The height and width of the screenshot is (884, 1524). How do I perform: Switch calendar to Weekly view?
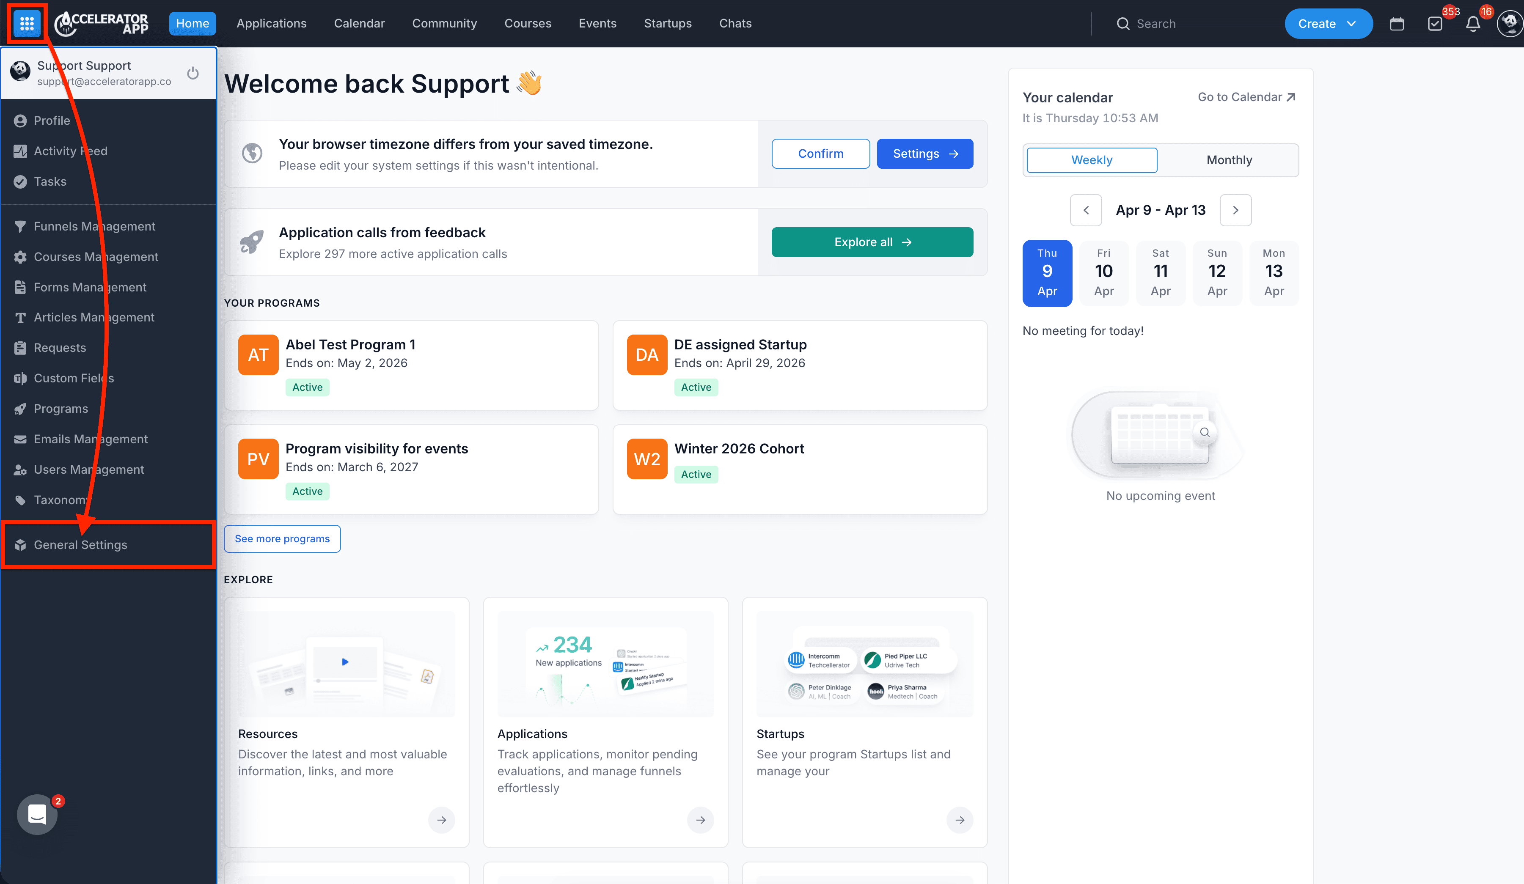coord(1092,160)
